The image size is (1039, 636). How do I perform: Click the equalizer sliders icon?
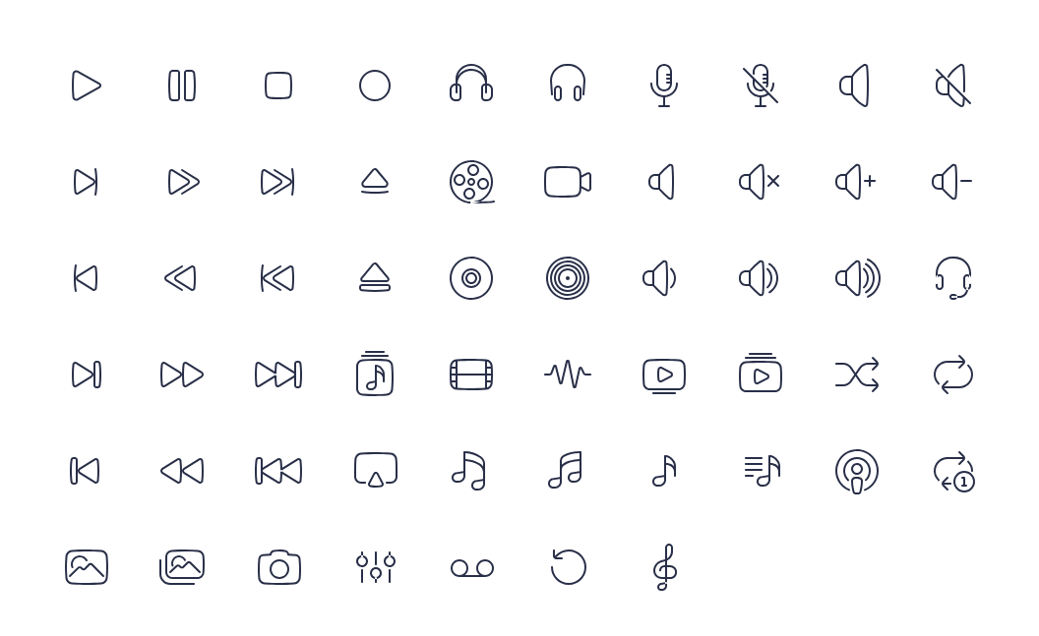(x=376, y=567)
